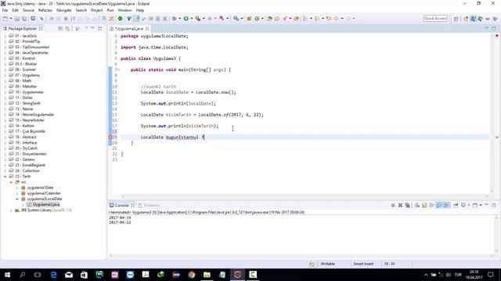
Task: Switch to the Uygulama3.java editor tab
Action: pos(129,29)
